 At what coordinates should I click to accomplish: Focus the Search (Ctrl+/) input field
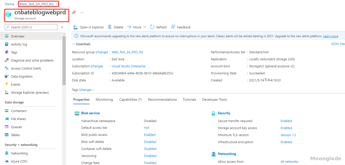pyautogui.click(x=31, y=27)
